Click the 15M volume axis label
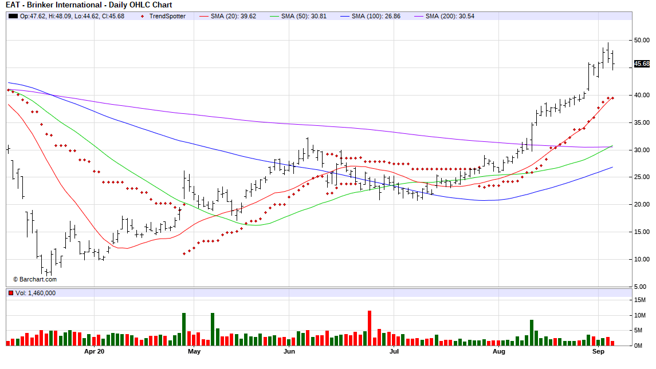This screenshot has width=656, height=369. pos(640,300)
